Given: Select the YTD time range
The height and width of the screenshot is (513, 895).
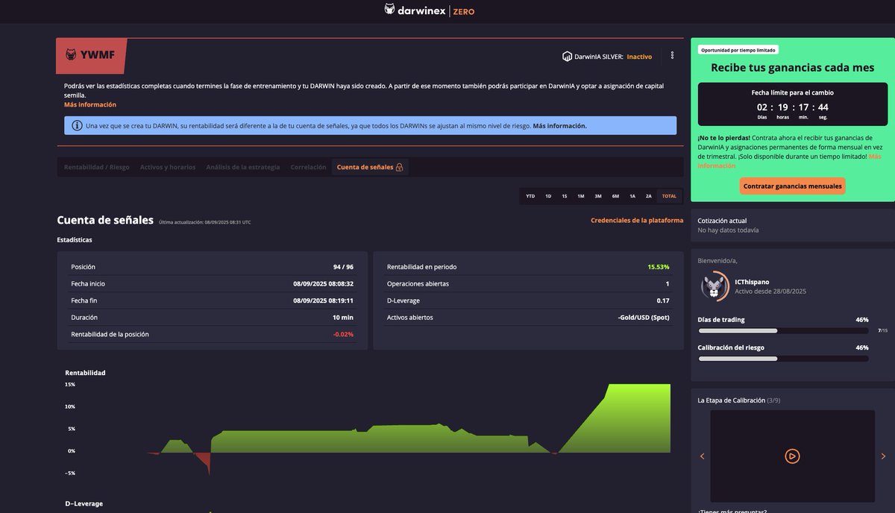Looking at the screenshot, I should [530, 196].
